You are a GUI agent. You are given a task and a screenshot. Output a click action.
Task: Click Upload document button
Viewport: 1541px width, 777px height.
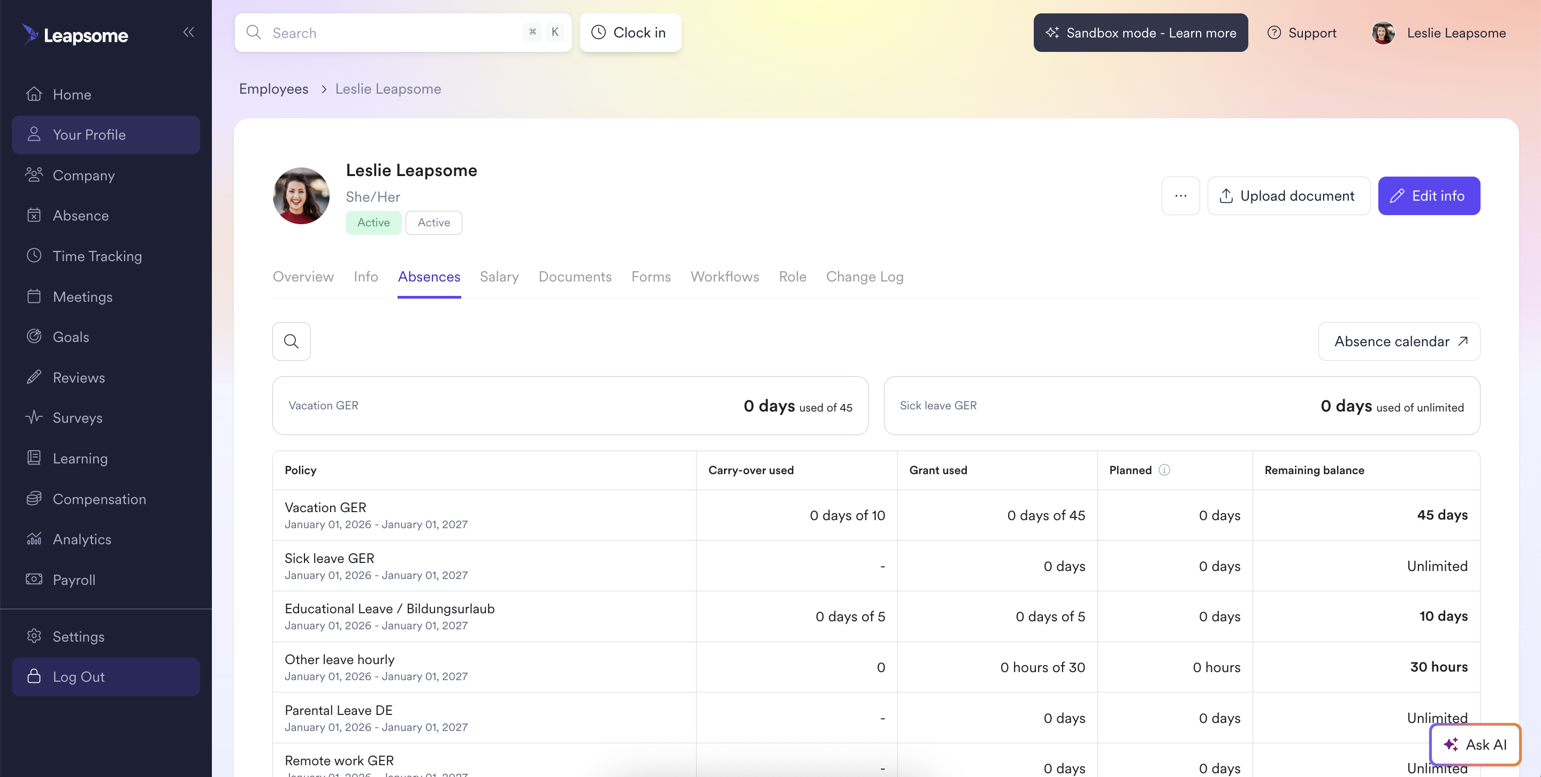click(x=1288, y=196)
